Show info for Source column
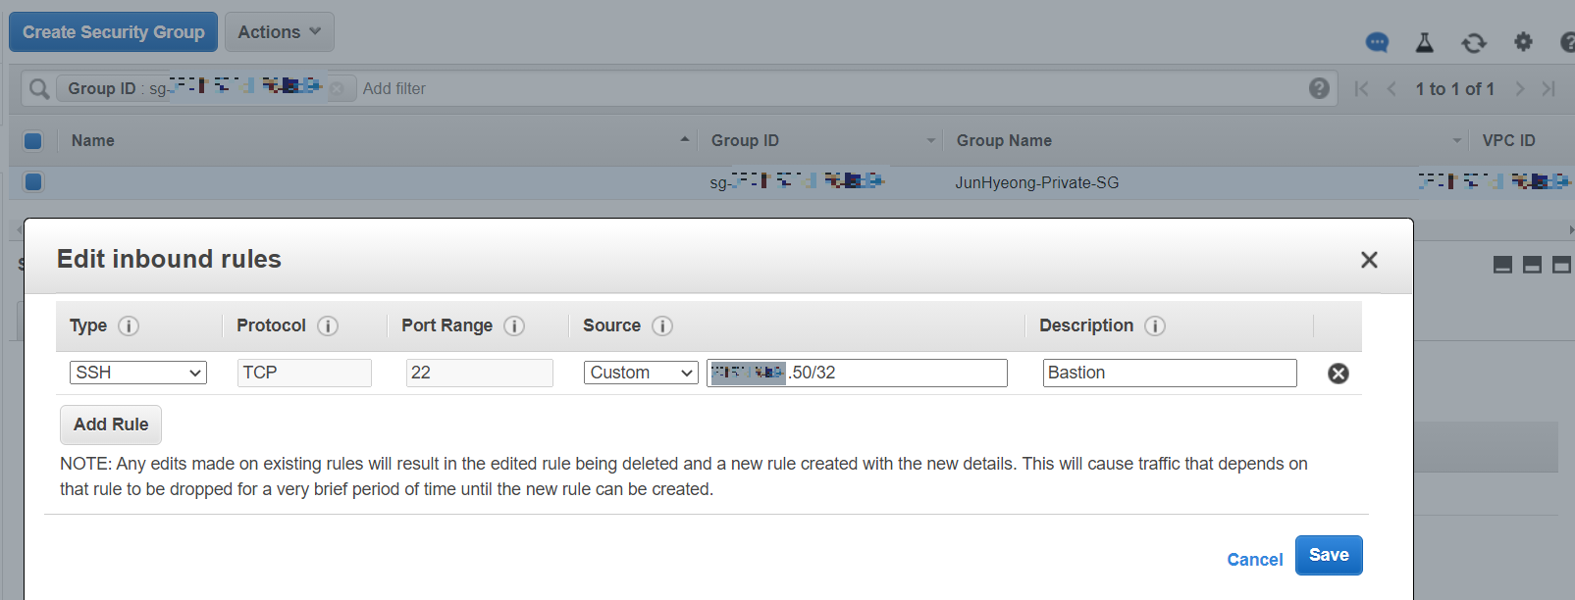Image resolution: width=1575 pixels, height=600 pixels. click(x=662, y=325)
